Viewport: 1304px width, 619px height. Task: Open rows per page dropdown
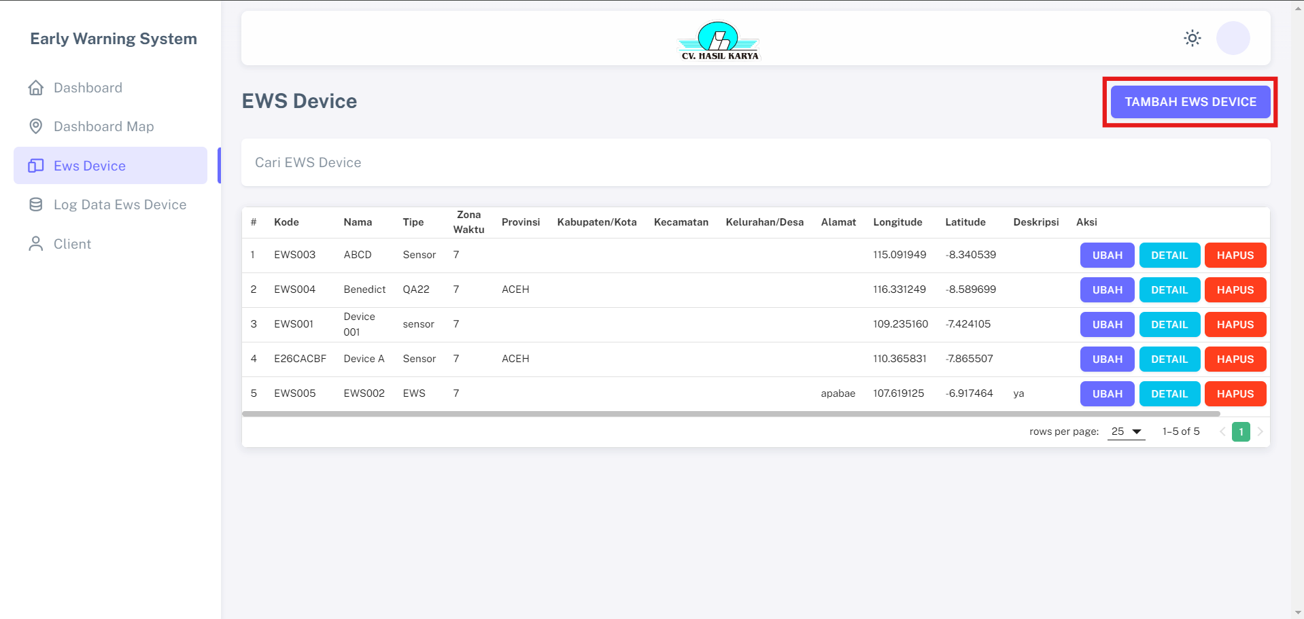pos(1126,431)
